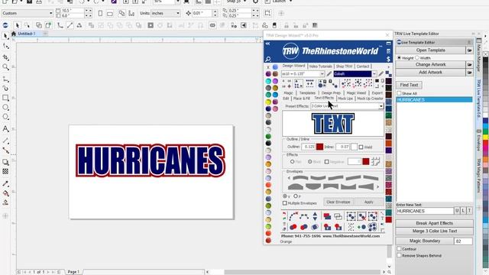Click the white Inline color swatch
Image resolution: width=489 pixels, height=275 pixels.
[354, 147]
